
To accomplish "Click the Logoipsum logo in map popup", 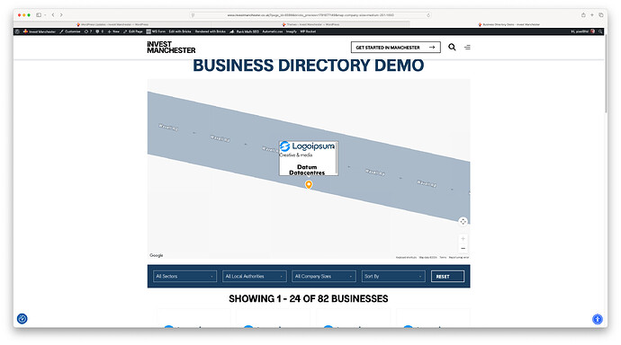I will tap(307, 146).
